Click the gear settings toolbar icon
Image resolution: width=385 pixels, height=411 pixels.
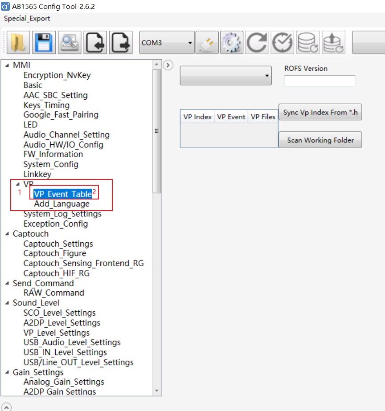click(x=232, y=43)
